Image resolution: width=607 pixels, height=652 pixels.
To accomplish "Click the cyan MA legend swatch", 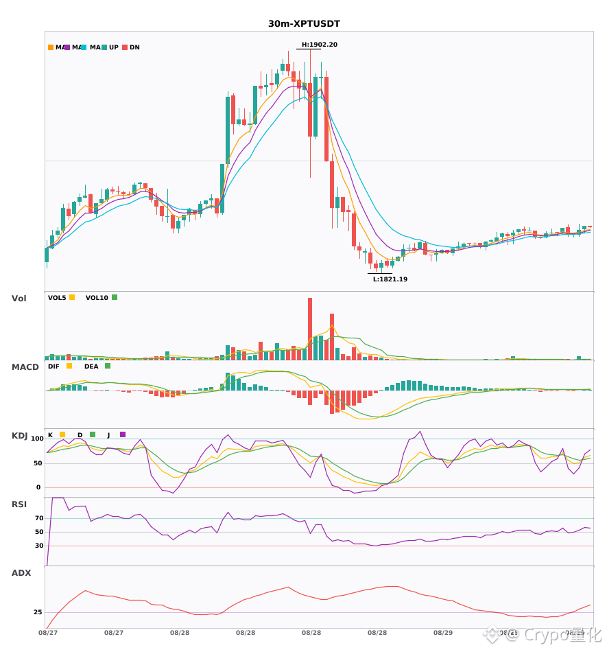I will pos(84,47).
